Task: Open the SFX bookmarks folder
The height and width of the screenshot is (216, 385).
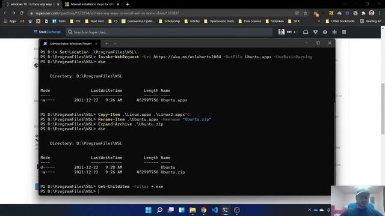Action: [x=294, y=21]
